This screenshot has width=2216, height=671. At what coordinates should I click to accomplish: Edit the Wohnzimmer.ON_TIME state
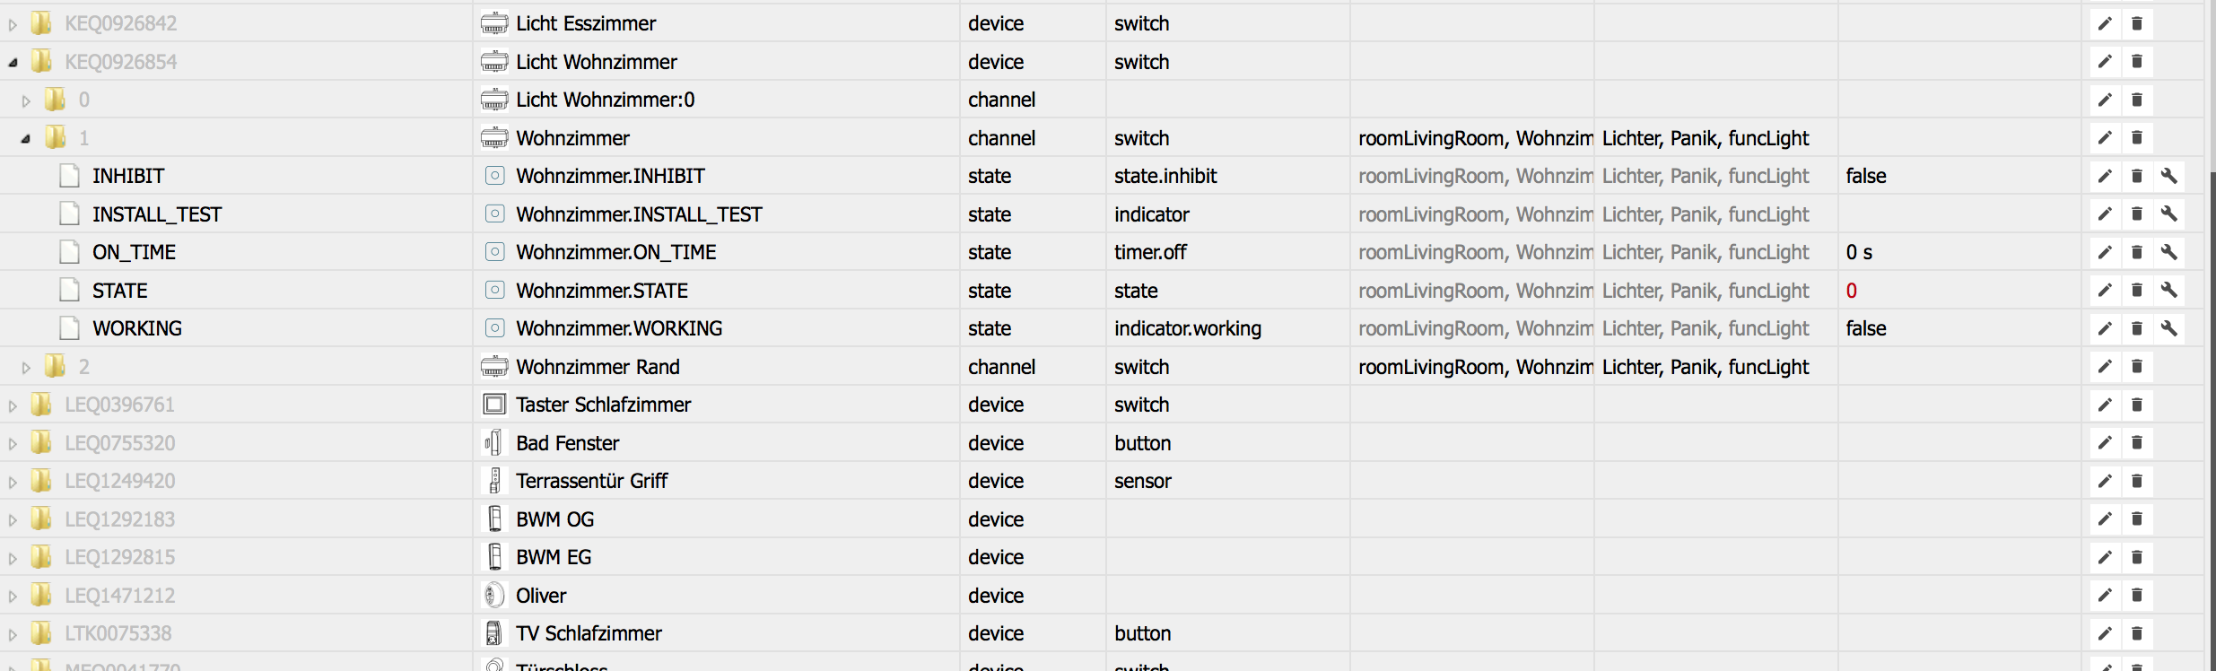(2105, 252)
